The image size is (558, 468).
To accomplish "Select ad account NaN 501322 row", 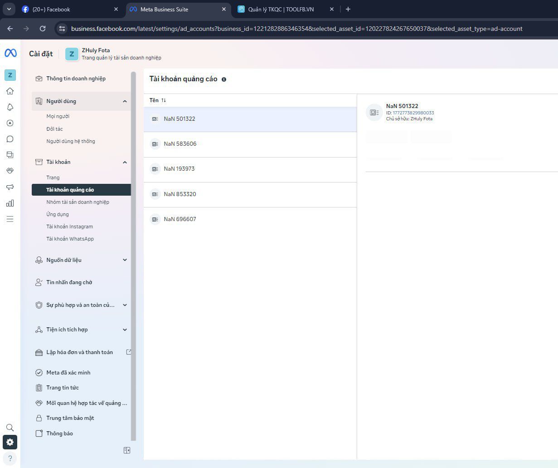I will point(250,119).
